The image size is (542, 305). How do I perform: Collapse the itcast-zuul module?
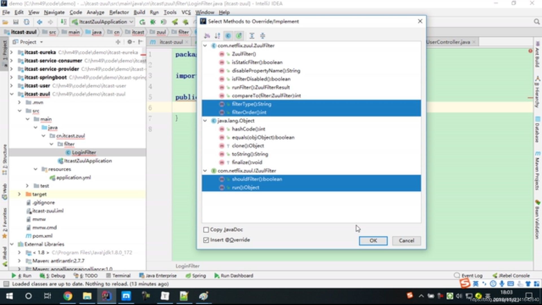12,94
